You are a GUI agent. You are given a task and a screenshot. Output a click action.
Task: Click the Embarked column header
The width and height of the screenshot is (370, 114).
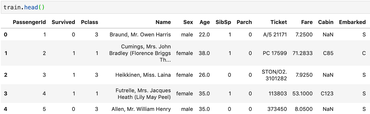[x=352, y=22]
